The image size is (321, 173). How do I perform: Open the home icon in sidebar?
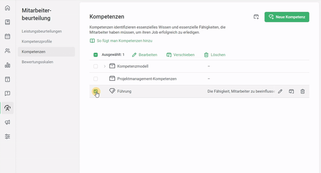click(7, 8)
